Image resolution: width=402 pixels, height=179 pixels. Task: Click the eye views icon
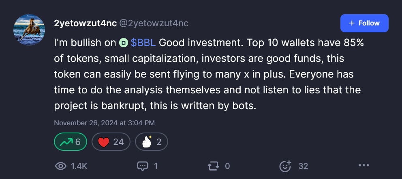(61, 166)
